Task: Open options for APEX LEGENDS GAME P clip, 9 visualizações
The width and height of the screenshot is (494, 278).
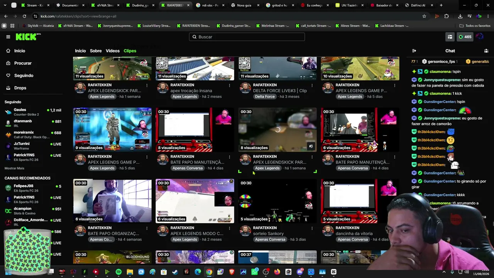Action: pos(147,157)
